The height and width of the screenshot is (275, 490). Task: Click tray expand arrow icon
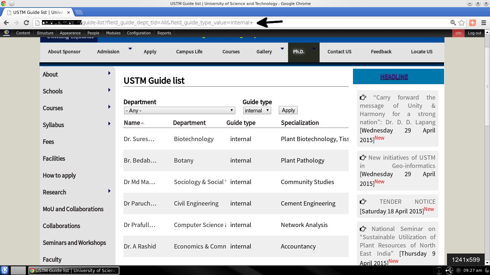click(x=458, y=270)
